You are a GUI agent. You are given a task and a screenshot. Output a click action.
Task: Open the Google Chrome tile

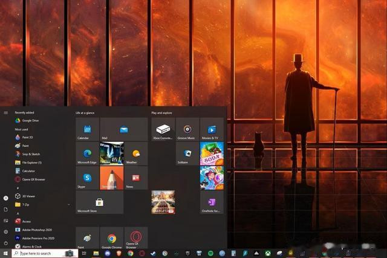coord(111,238)
